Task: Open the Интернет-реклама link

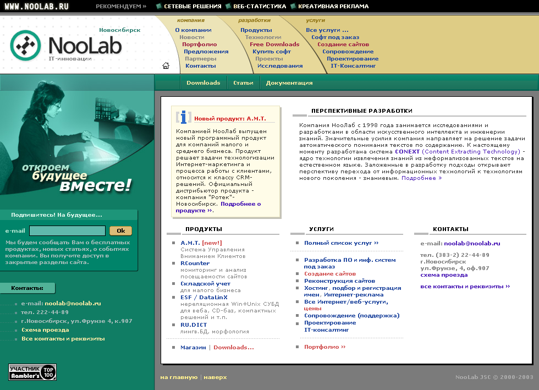Action: (354, 294)
